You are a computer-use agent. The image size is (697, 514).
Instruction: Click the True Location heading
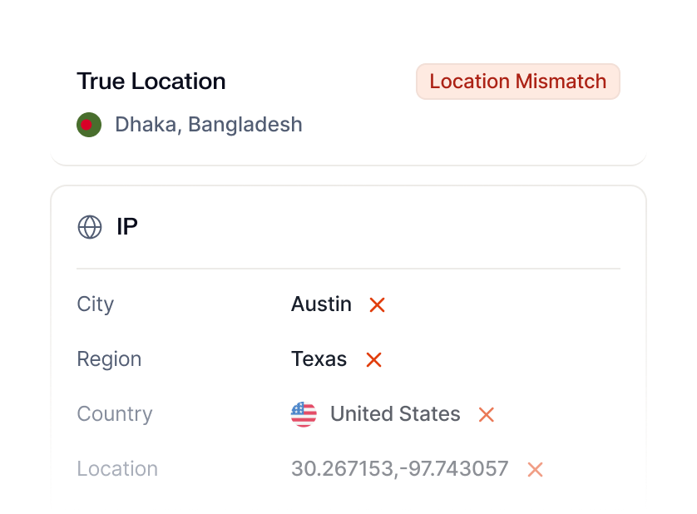[151, 81]
